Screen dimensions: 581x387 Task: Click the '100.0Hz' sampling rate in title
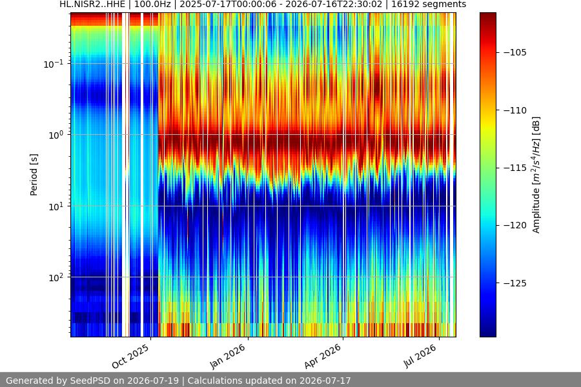[x=152, y=5]
